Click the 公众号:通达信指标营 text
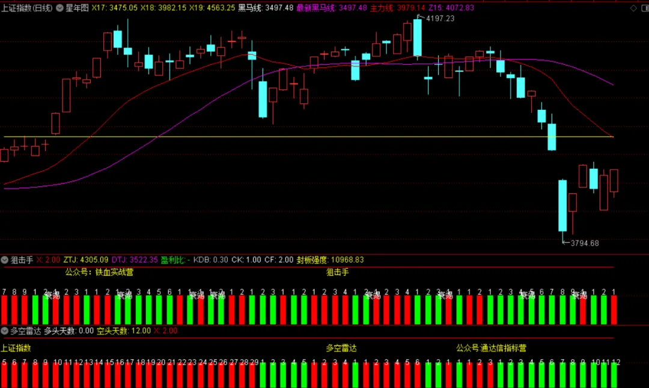This screenshot has width=649, height=388. click(492, 348)
